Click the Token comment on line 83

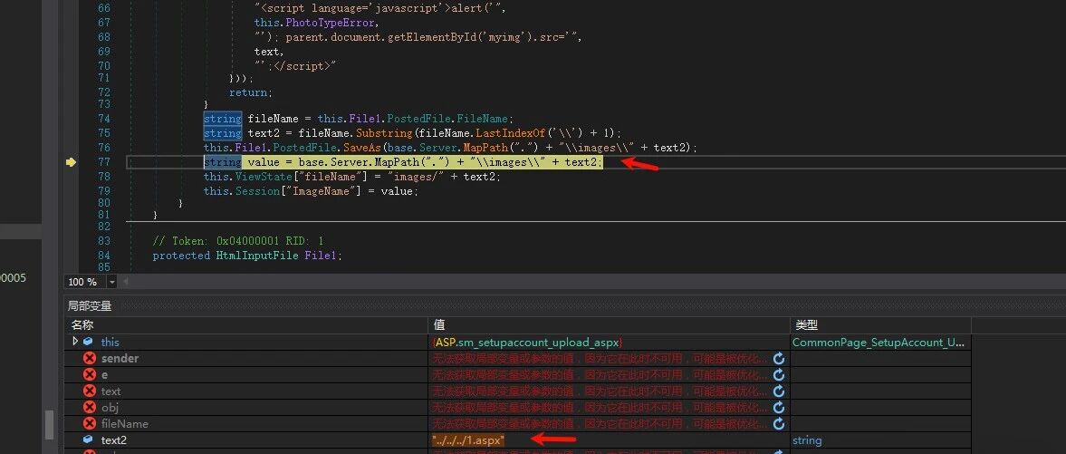[x=238, y=241]
